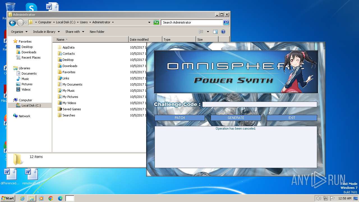359x202 pixels.
Task: Click the PATCH button in the keygen
Action: point(180,118)
